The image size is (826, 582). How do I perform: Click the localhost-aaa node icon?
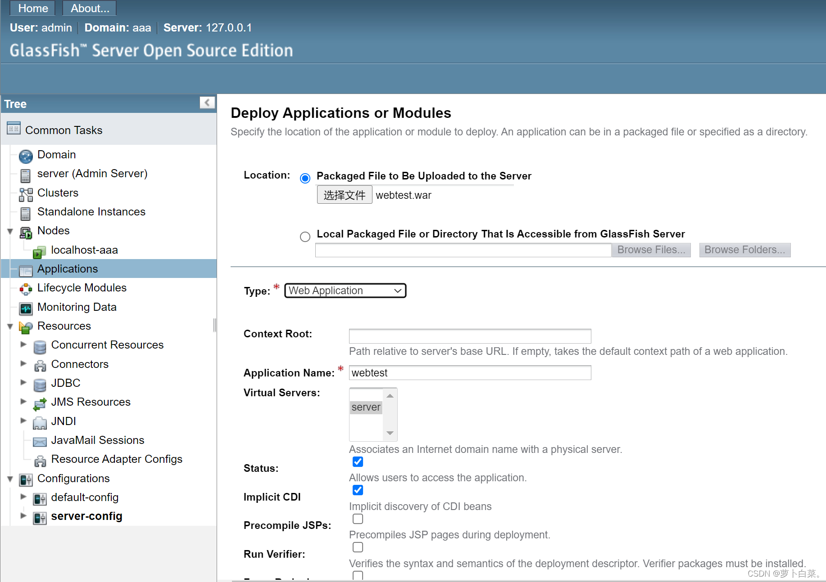[40, 251]
